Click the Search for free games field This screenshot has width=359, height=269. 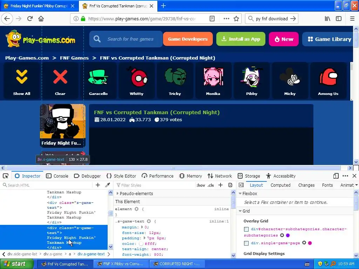point(126,39)
